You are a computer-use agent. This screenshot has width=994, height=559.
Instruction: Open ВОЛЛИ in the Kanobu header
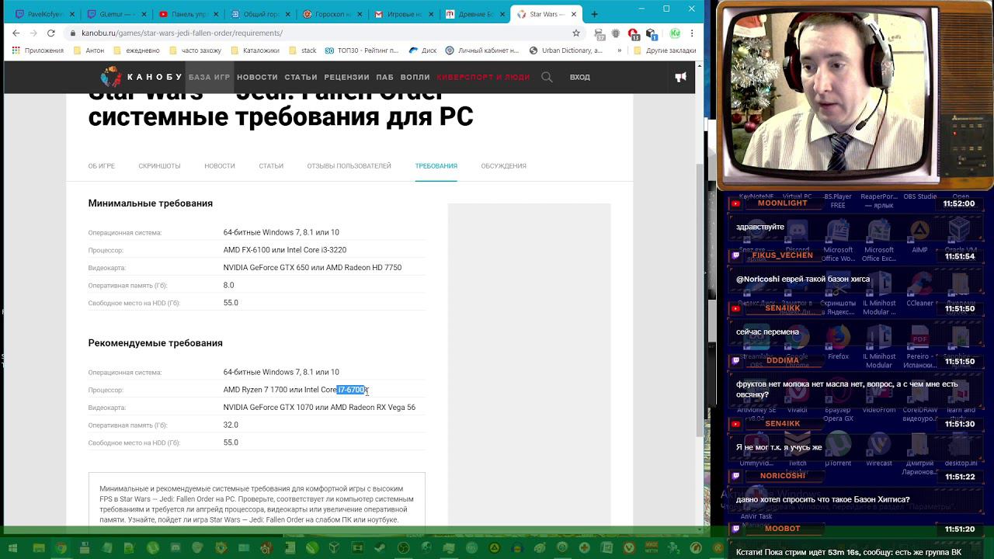tap(415, 77)
